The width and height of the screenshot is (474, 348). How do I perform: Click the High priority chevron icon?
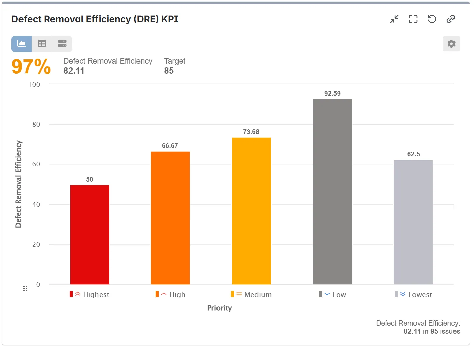pos(164,294)
